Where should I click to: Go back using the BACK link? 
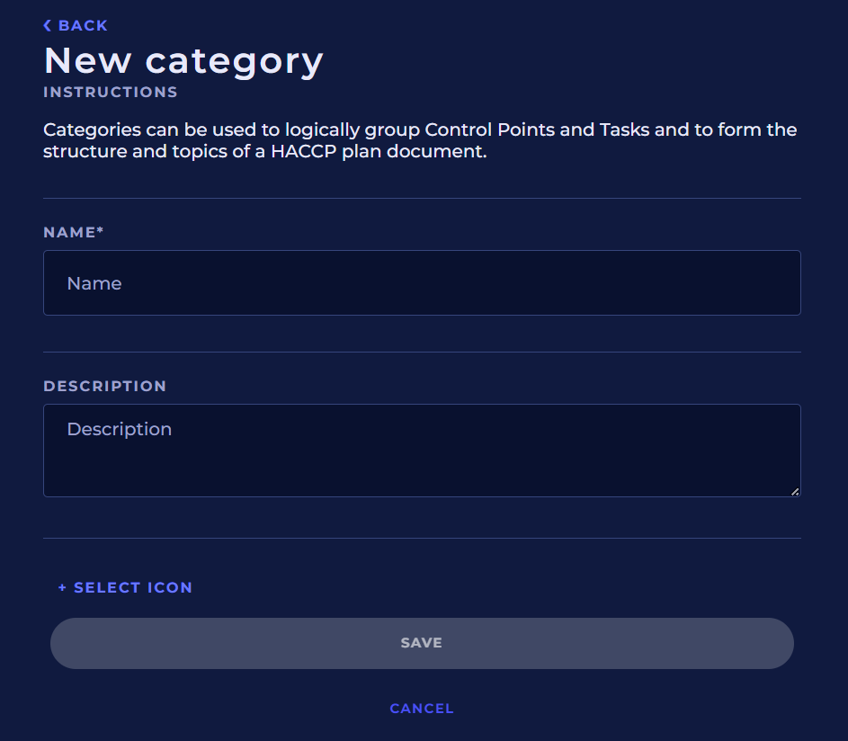point(83,26)
